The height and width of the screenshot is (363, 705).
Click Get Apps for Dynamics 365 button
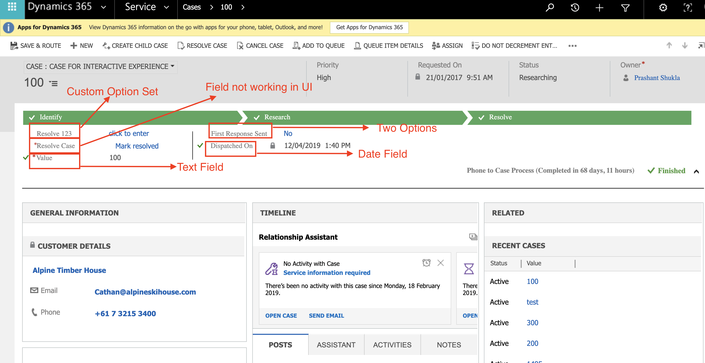(369, 27)
